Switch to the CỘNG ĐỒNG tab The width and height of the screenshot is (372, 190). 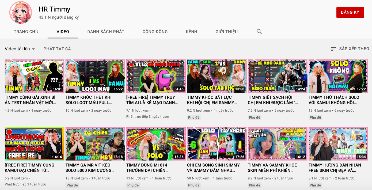point(155,31)
